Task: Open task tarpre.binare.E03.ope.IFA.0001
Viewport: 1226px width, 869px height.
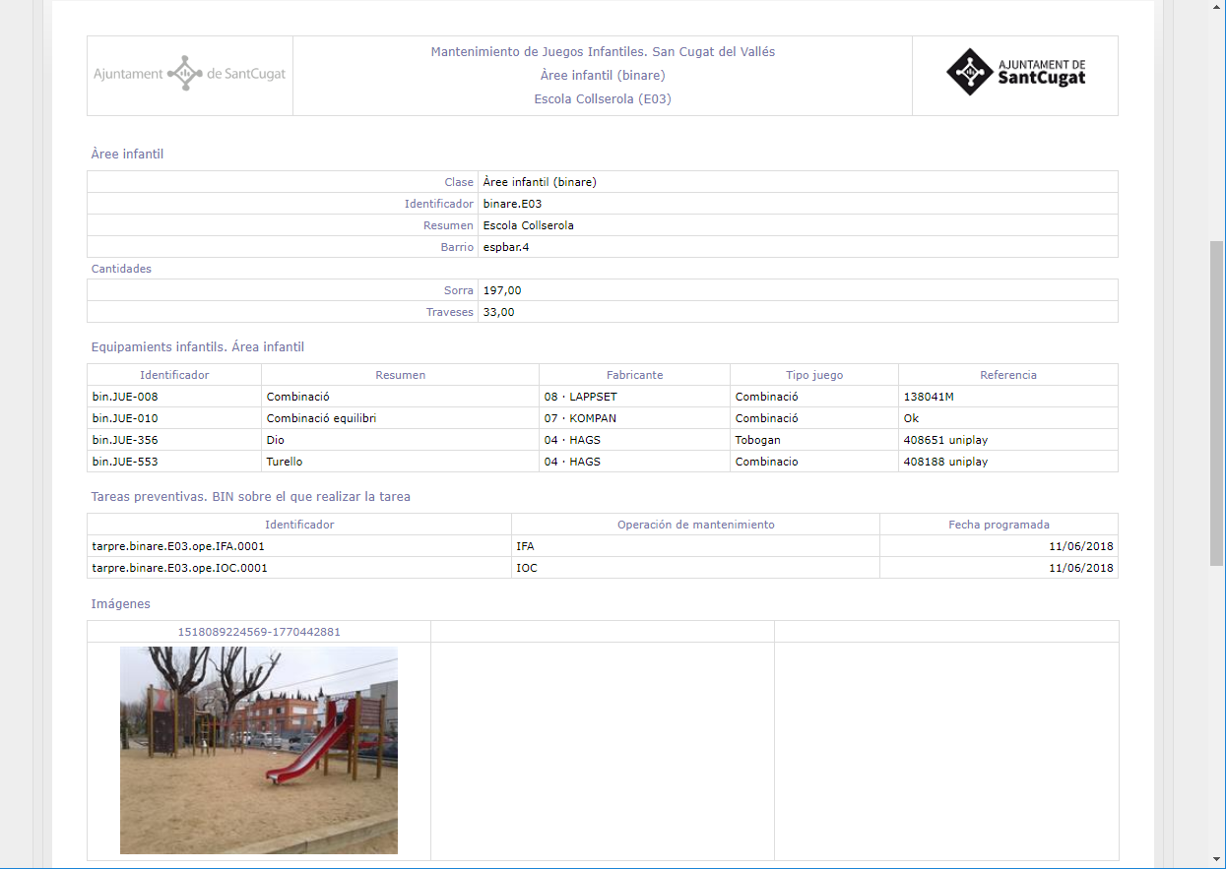Action: [178, 546]
